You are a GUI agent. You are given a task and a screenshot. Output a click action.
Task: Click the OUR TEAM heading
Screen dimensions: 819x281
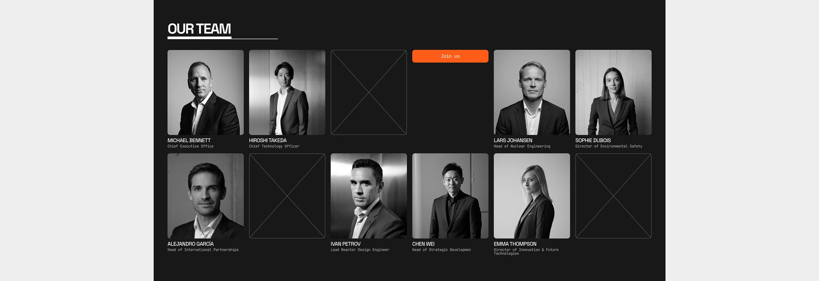coord(199,29)
